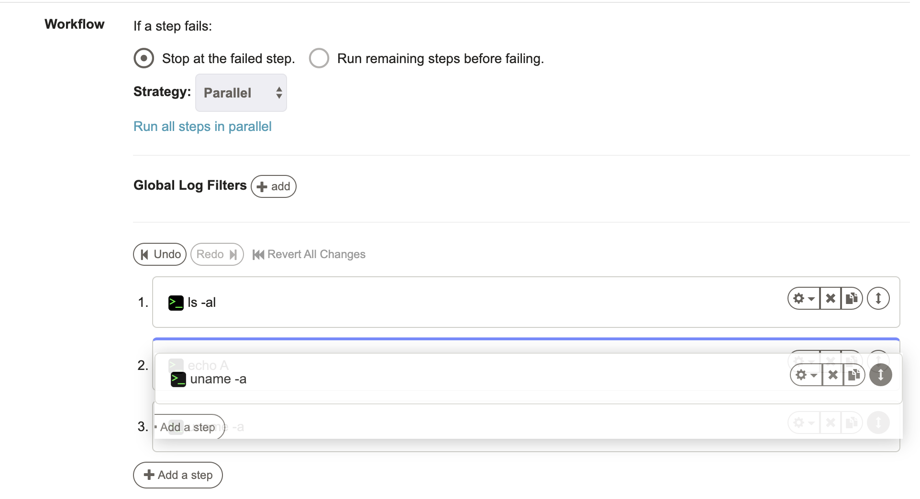Click the reorder handle of 'uname -a' step
Screen dimensions: 920x499
click(x=881, y=375)
